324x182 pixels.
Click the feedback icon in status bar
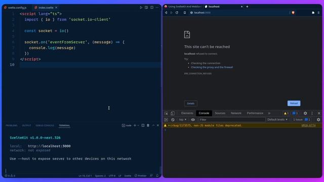[151, 175]
